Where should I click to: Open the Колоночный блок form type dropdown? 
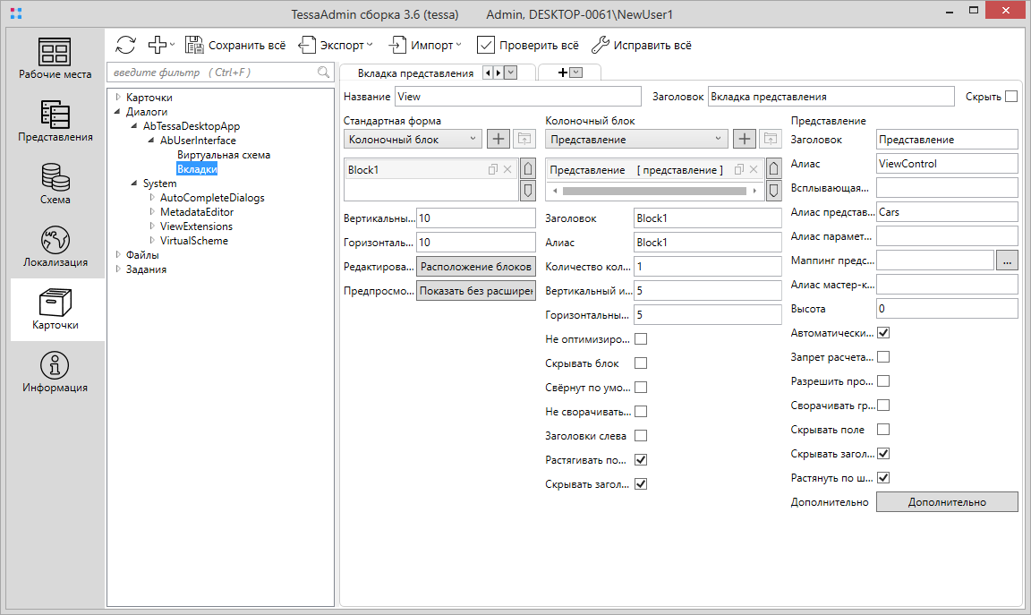click(413, 139)
